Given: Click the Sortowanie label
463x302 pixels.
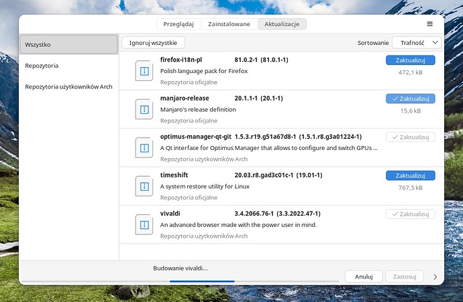Looking at the screenshot, I should (x=373, y=43).
